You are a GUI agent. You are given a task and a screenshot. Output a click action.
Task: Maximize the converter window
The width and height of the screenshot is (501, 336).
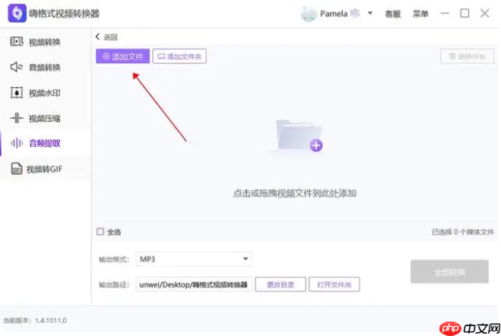click(x=465, y=14)
